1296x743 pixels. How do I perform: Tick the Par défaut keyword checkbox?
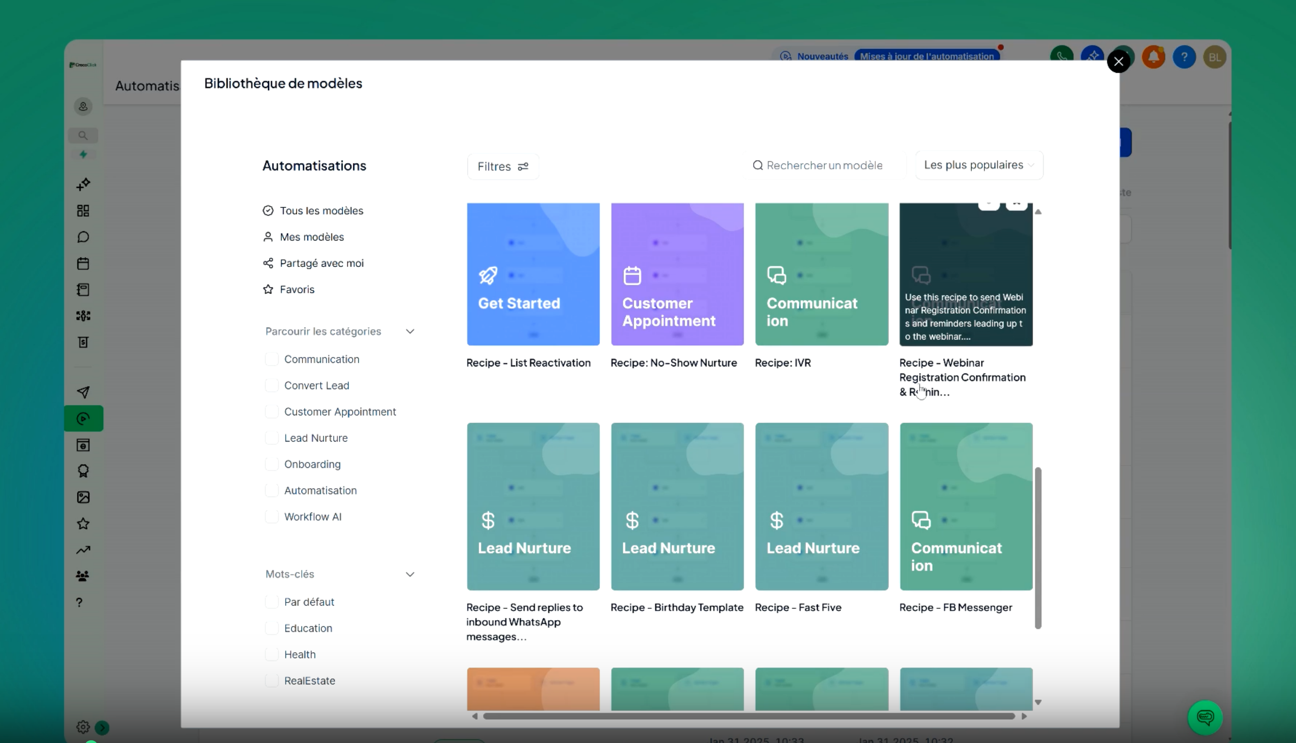point(271,602)
